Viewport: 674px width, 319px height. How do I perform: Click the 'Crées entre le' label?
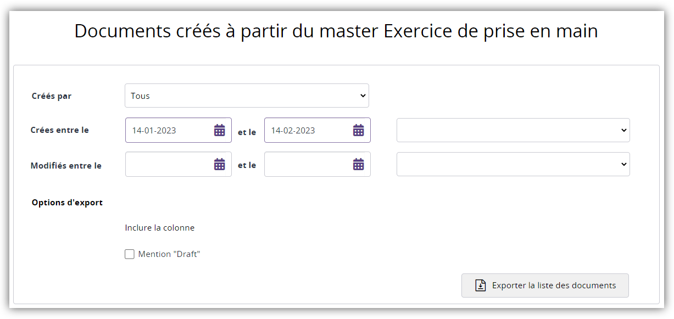59,130
